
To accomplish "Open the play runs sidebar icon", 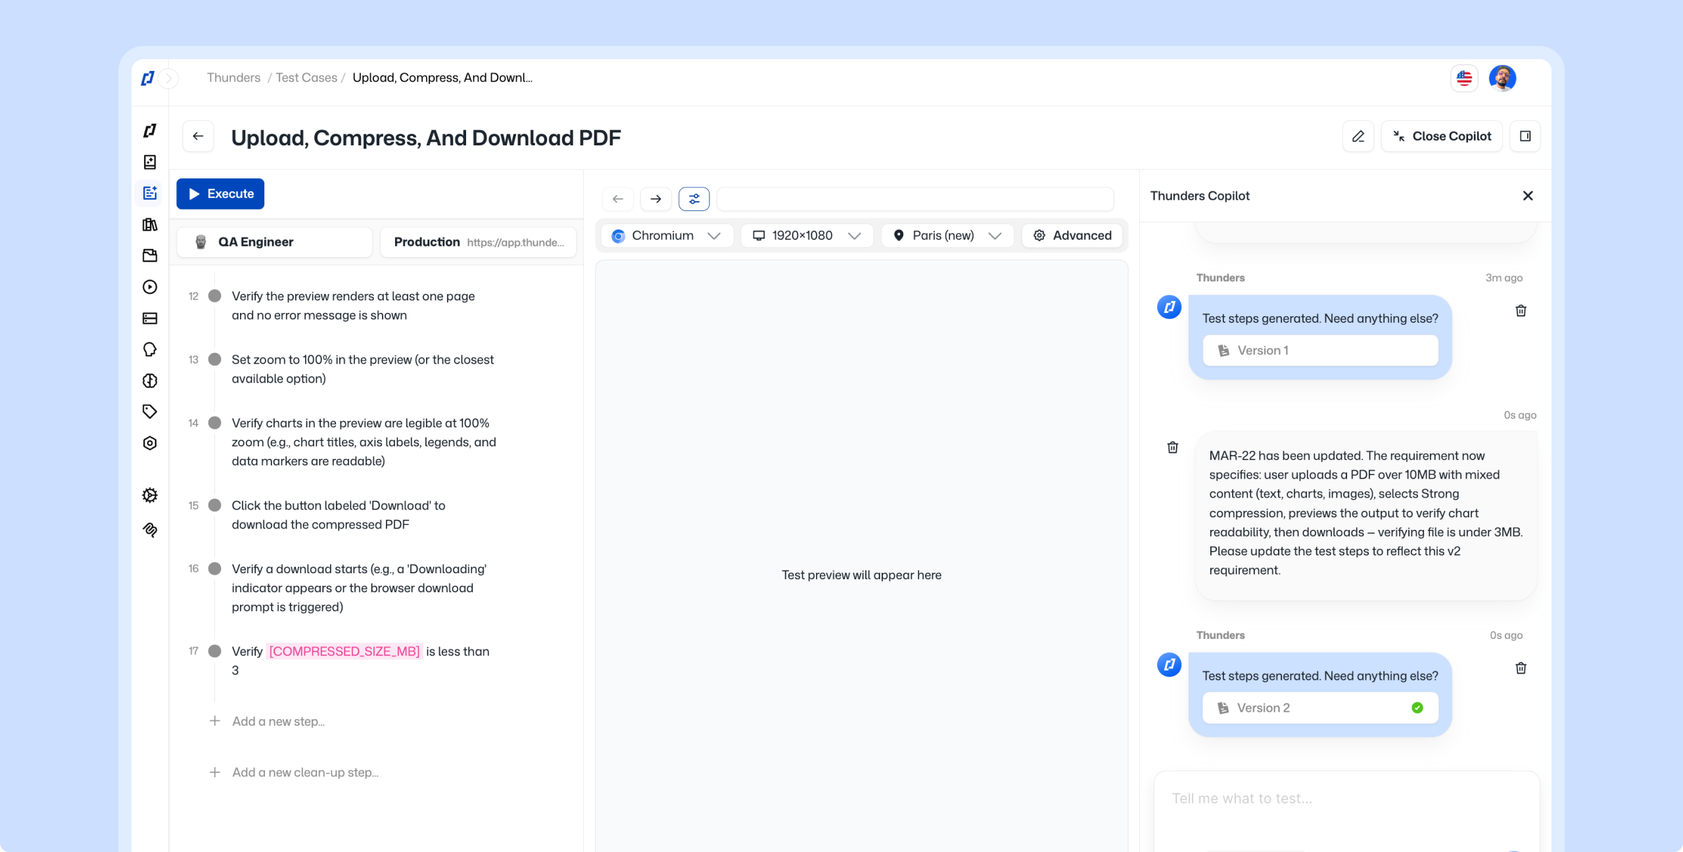I will pyautogui.click(x=150, y=287).
